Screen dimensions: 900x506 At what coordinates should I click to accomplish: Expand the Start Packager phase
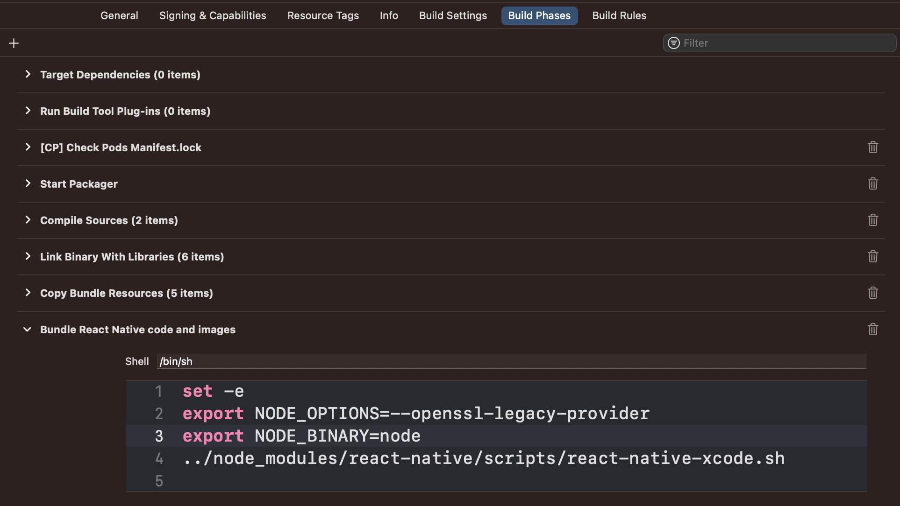(28, 184)
